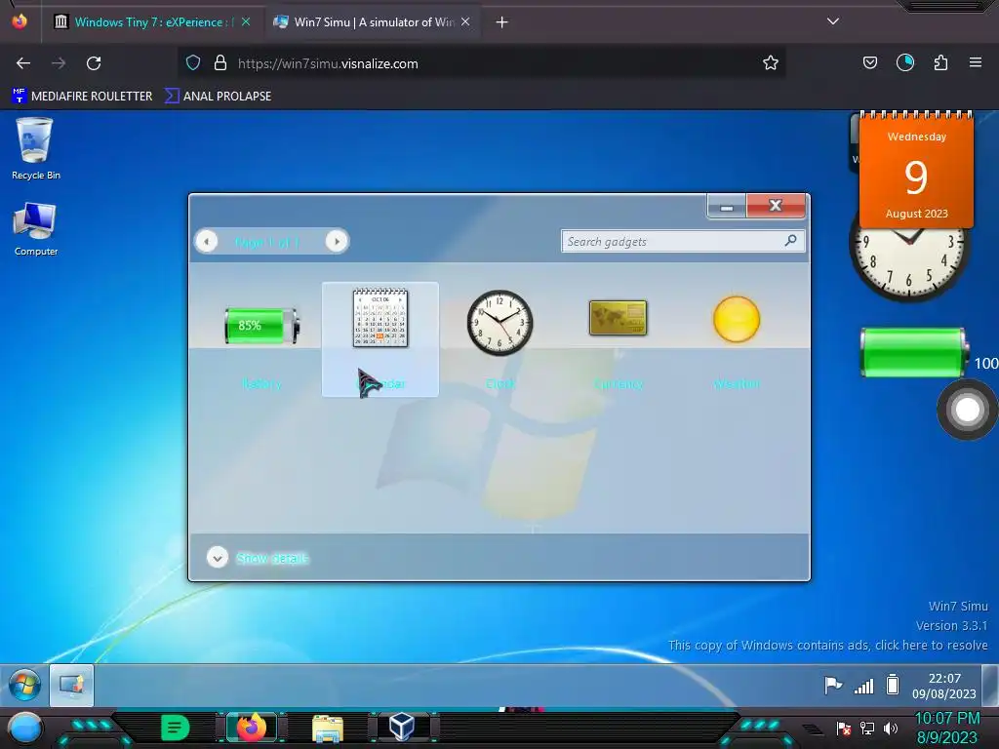Screen dimensions: 999x749
Task: Open a new browser tab
Action: point(501,22)
